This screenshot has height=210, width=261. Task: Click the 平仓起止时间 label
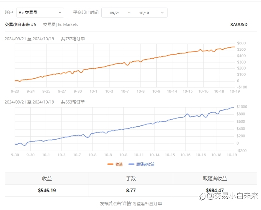coord(86,12)
